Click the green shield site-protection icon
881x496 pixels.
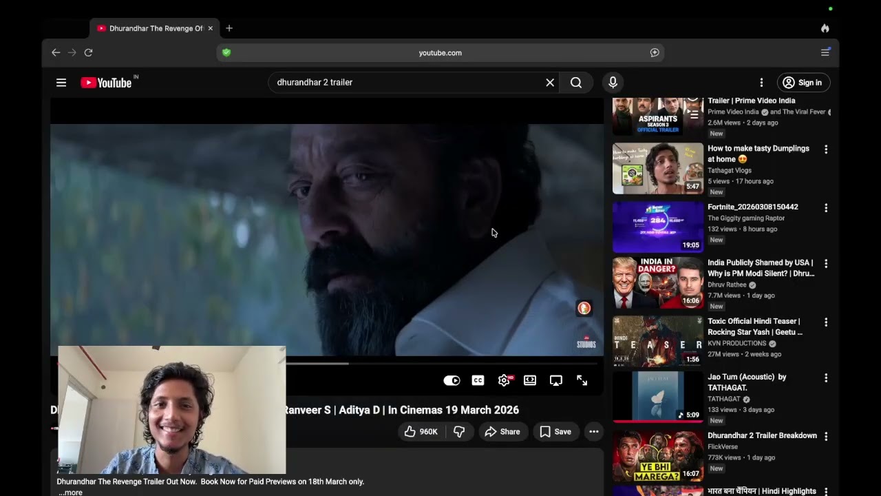[226, 52]
